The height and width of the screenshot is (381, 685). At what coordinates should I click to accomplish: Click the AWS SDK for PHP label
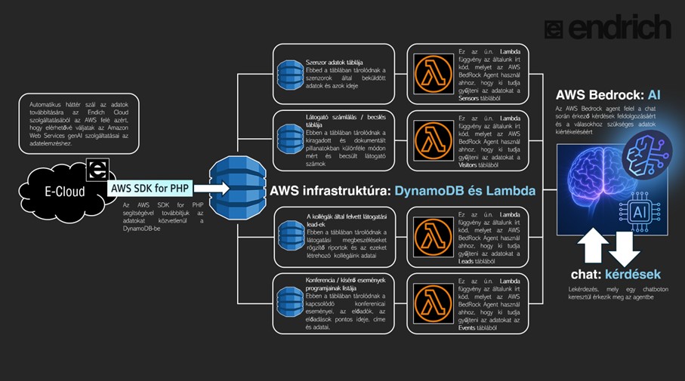(150, 189)
